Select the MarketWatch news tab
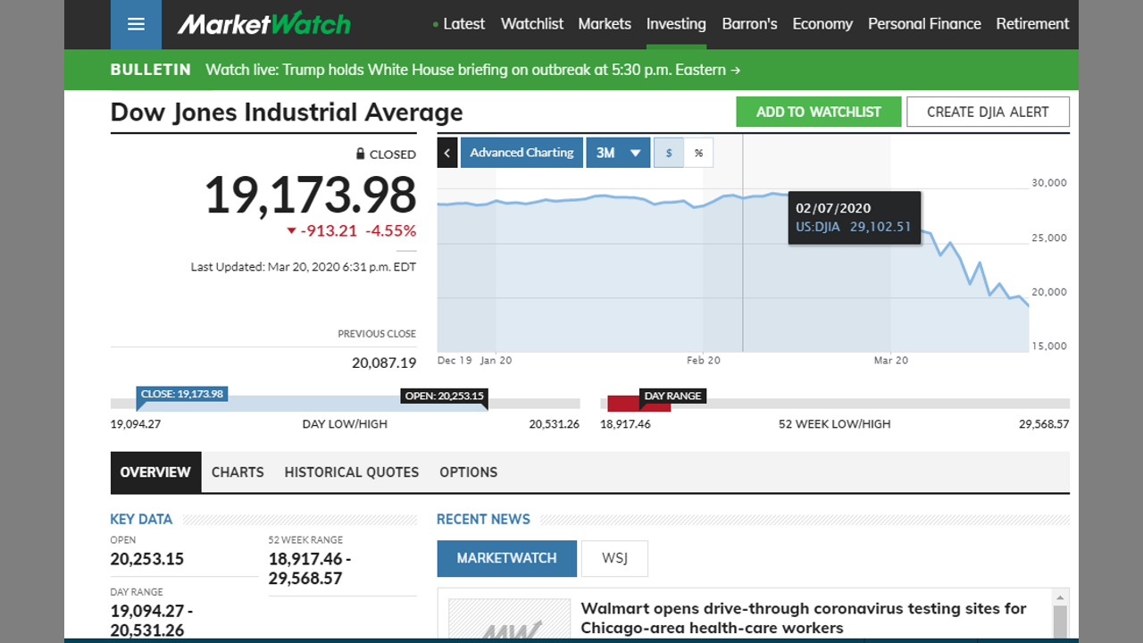This screenshot has width=1143, height=643. (506, 558)
